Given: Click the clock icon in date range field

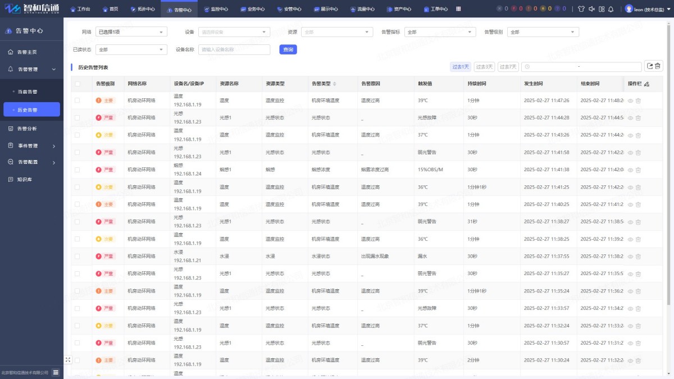Looking at the screenshot, I should coord(527,67).
